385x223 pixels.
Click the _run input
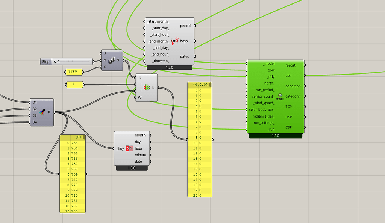271,129
